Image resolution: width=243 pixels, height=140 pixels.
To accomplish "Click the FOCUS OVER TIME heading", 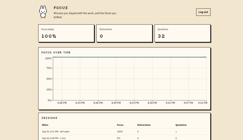I will (56, 53).
